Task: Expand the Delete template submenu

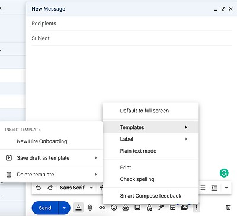Action: (x=51, y=175)
